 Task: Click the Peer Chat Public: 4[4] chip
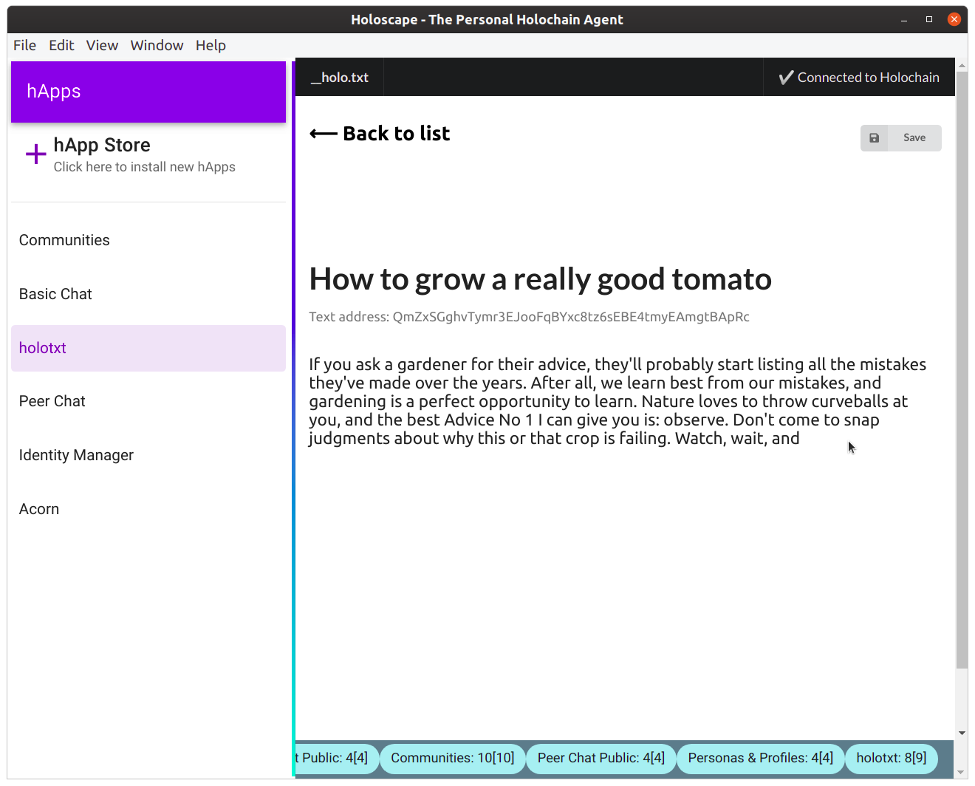pos(601,759)
